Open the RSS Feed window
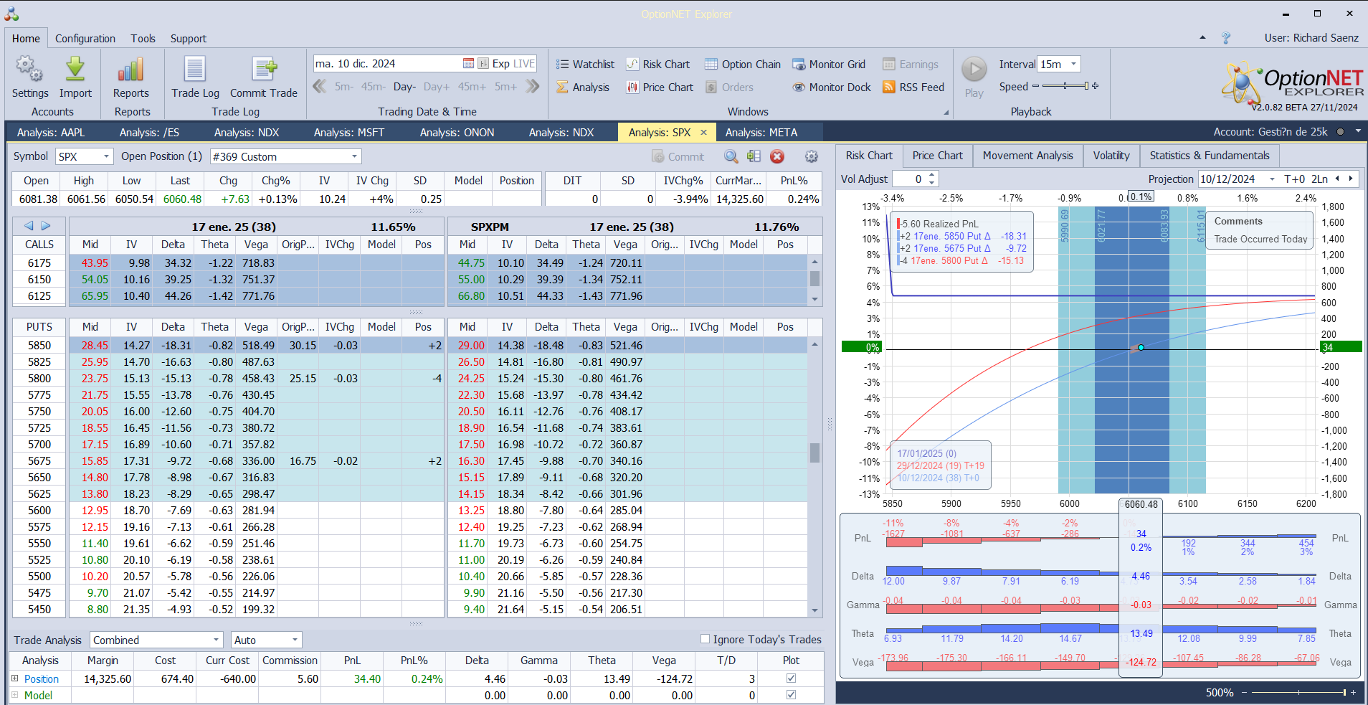This screenshot has width=1368, height=705. coord(913,87)
